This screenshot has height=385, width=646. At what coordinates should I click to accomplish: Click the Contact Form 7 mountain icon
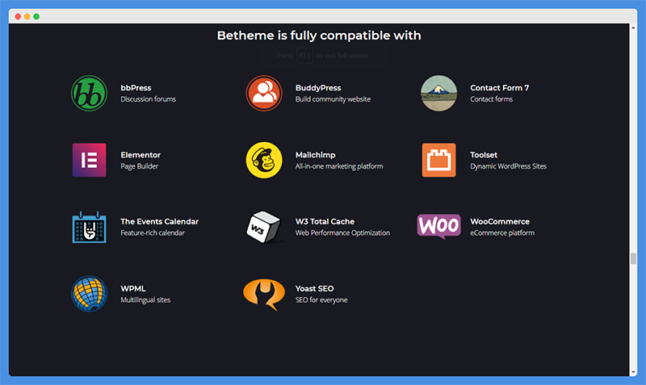(x=438, y=93)
